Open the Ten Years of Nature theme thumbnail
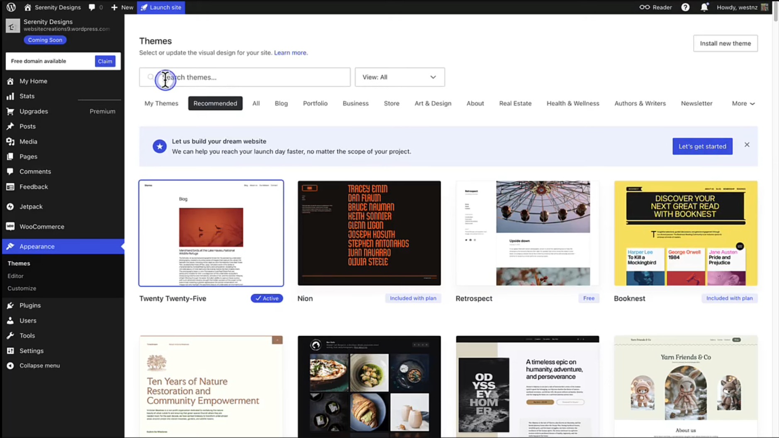Screen dimensions: 779x438 click(x=211, y=386)
